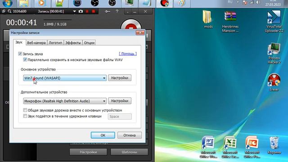Open the volume speaker tray icon
The width and height of the screenshot is (288, 162).
coord(258,2)
